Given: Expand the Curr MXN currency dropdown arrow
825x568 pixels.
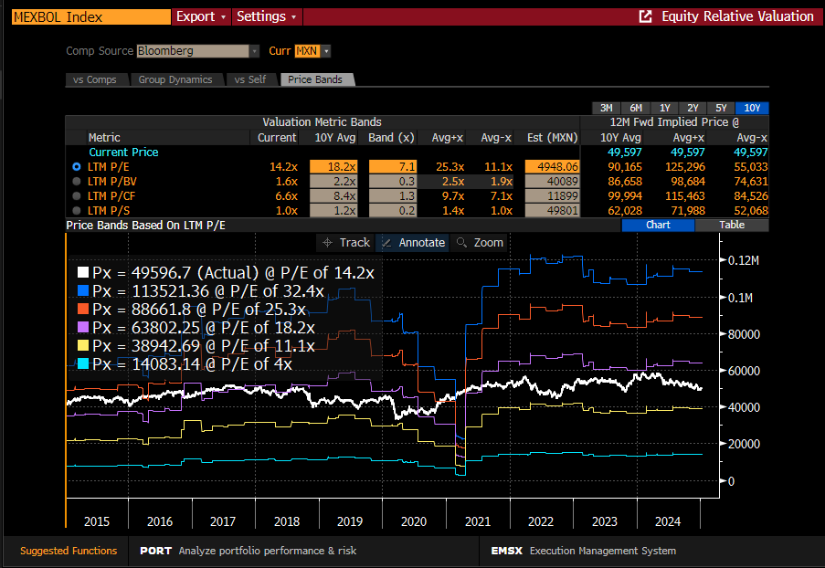Looking at the screenshot, I should [326, 51].
